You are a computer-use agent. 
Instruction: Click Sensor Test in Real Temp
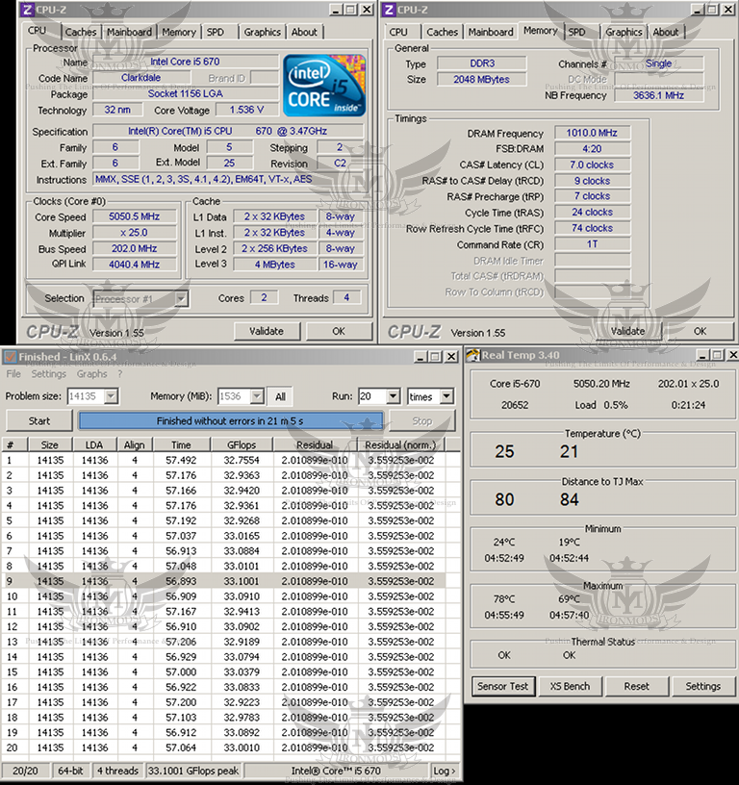click(503, 686)
